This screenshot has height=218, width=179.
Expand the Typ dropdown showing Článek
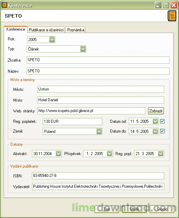pyautogui.click(x=83, y=49)
